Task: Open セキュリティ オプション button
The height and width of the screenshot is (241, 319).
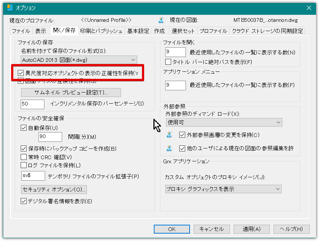Action: (x=54, y=190)
